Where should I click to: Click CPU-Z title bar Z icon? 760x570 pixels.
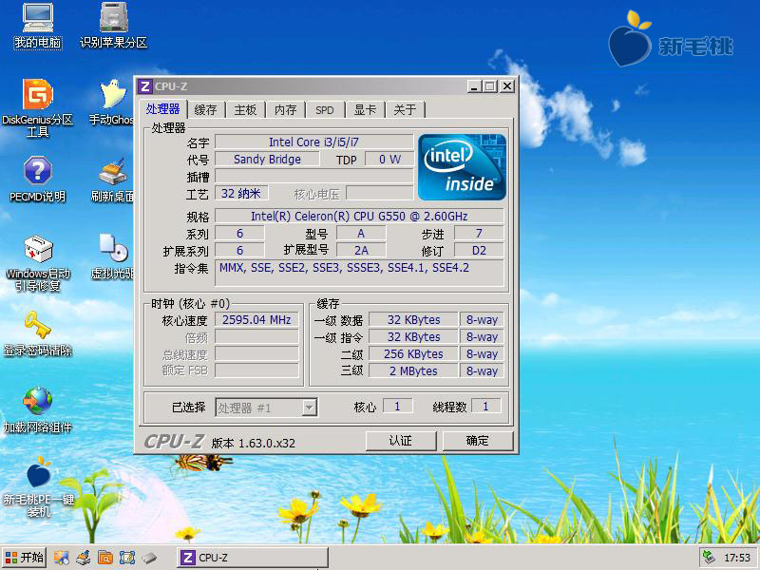coord(145,86)
